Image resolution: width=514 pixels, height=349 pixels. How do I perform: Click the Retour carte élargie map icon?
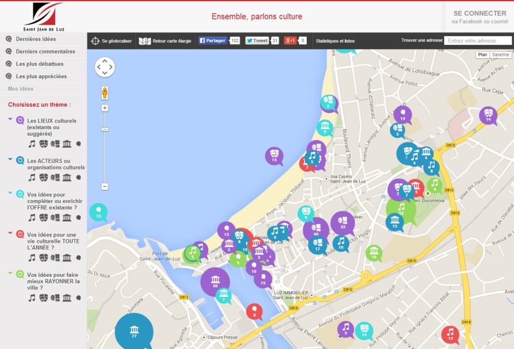(x=144, y=41)
